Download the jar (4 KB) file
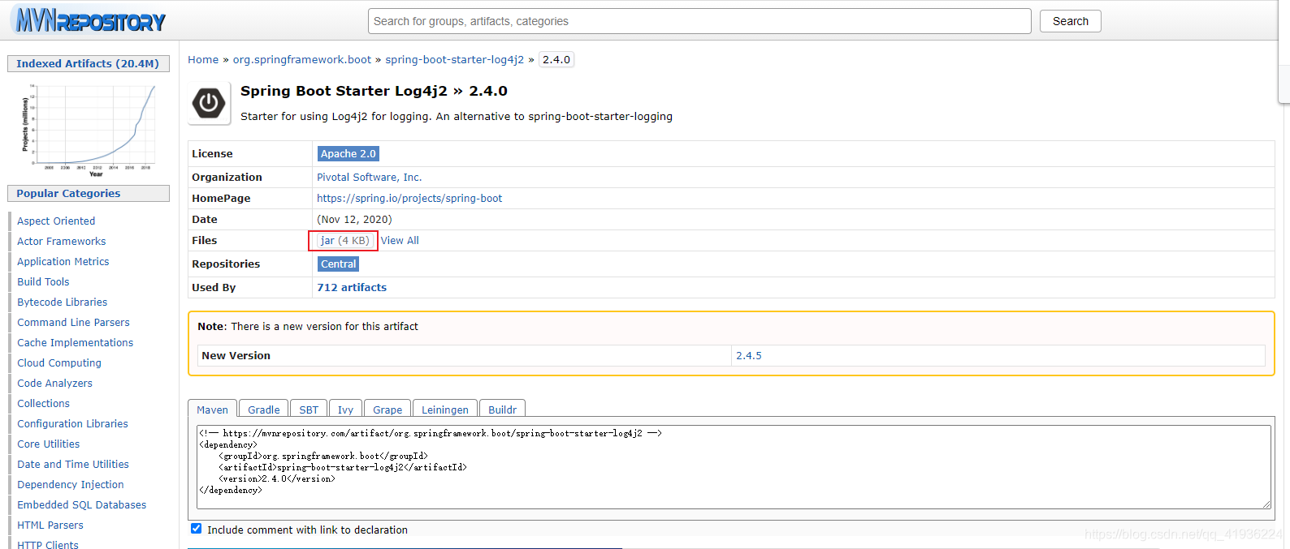This screenshot has height=549, width=1290. click(344, 240)
